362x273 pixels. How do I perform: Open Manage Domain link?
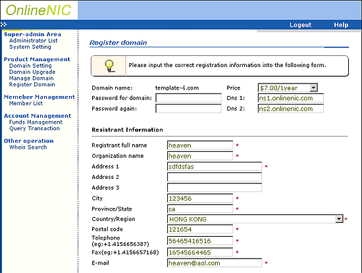point(31,78)
